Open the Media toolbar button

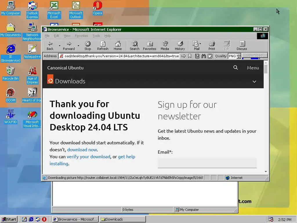click(165, 46)
